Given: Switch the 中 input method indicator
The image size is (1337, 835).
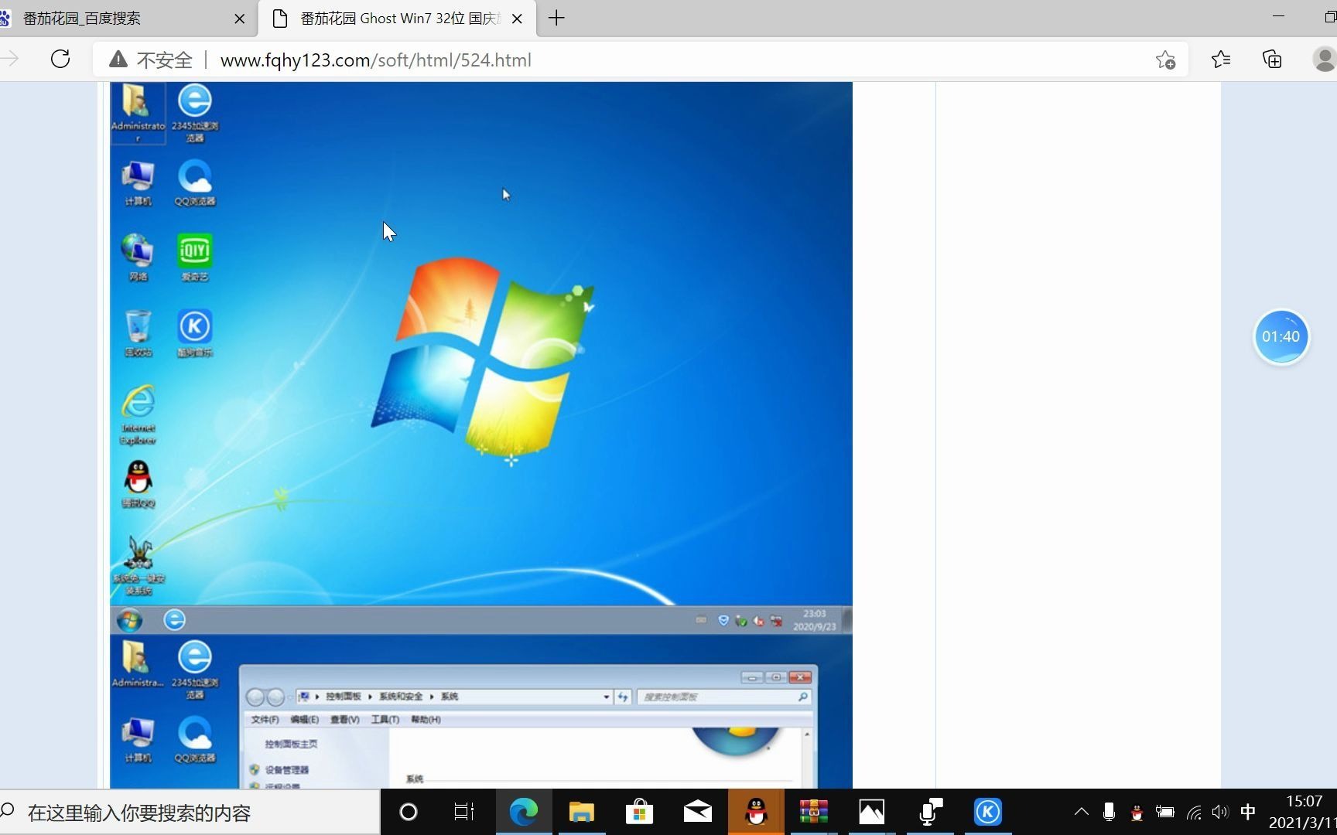Looking at the screenshot, I should point(1248,812).
